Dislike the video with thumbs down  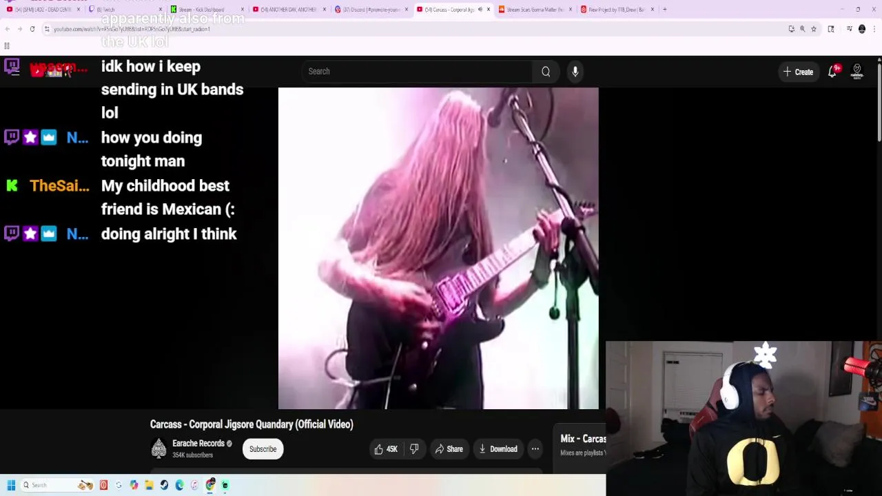coord(414,449)
